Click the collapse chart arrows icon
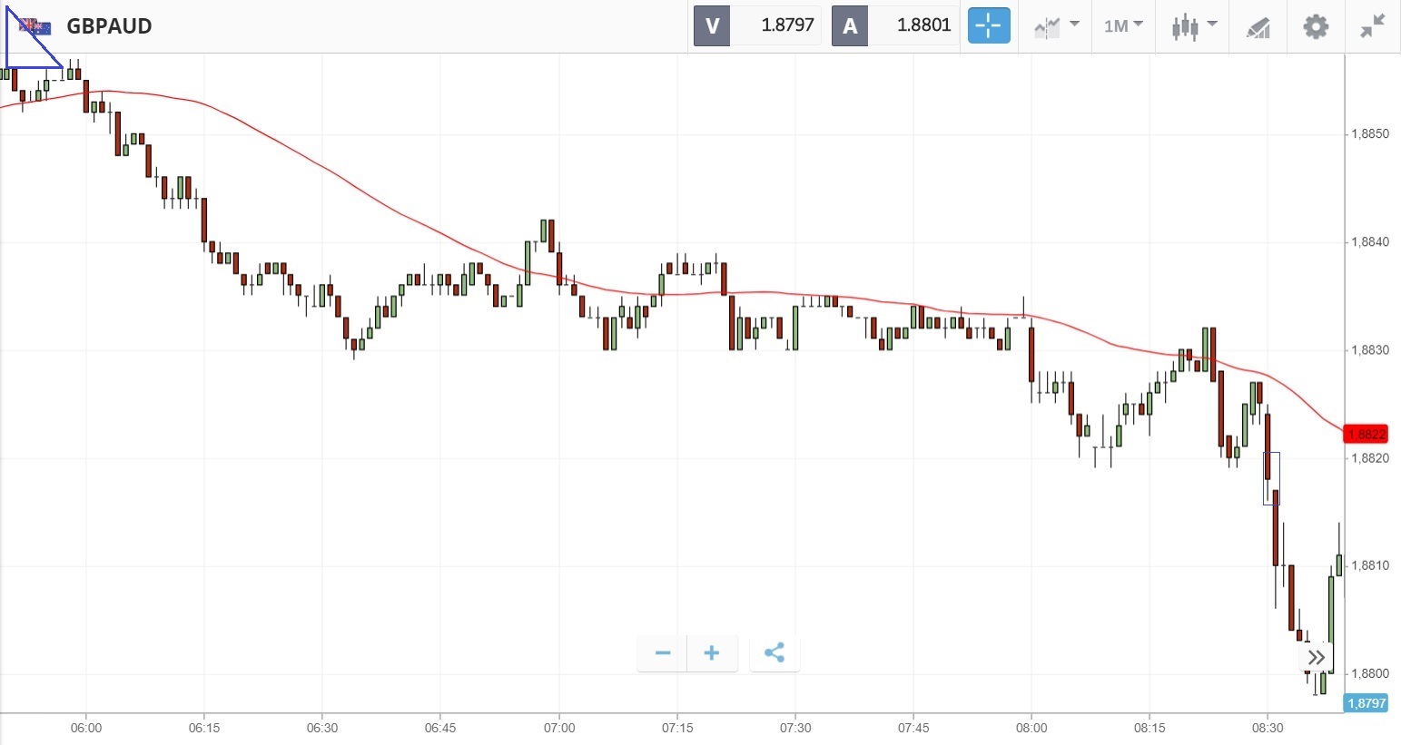 click(1372, 25)
